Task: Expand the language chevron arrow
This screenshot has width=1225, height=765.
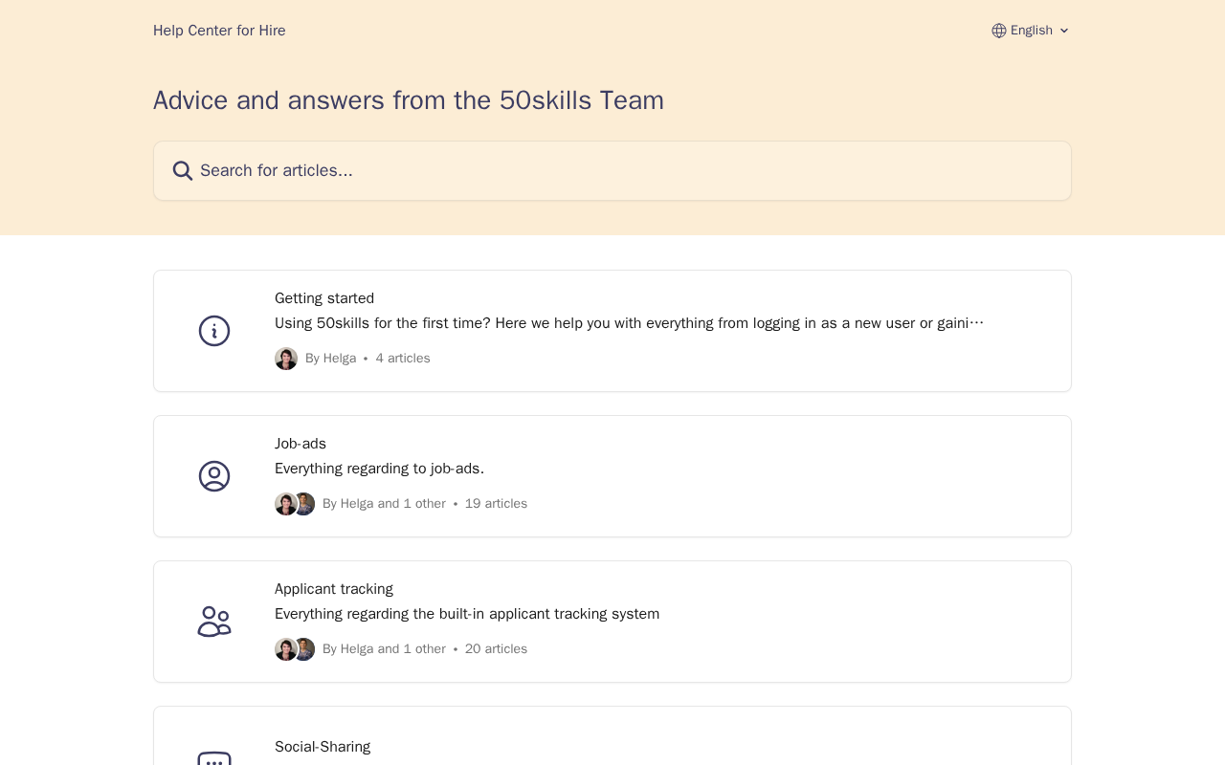Action: click(1064, 31)
